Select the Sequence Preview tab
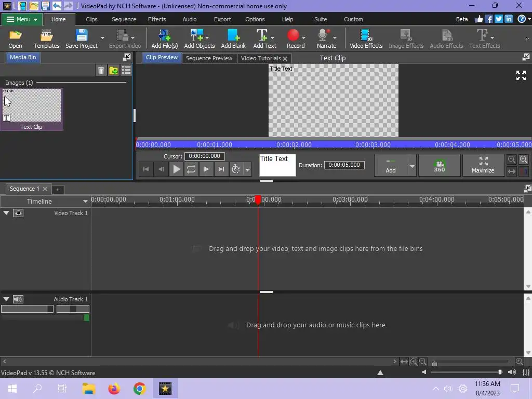532x399 pixels. pos(209,58)
